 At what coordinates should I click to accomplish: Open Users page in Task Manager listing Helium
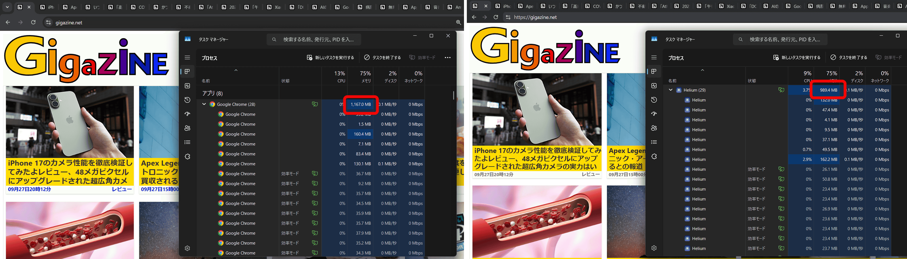[x=654, y=128]
